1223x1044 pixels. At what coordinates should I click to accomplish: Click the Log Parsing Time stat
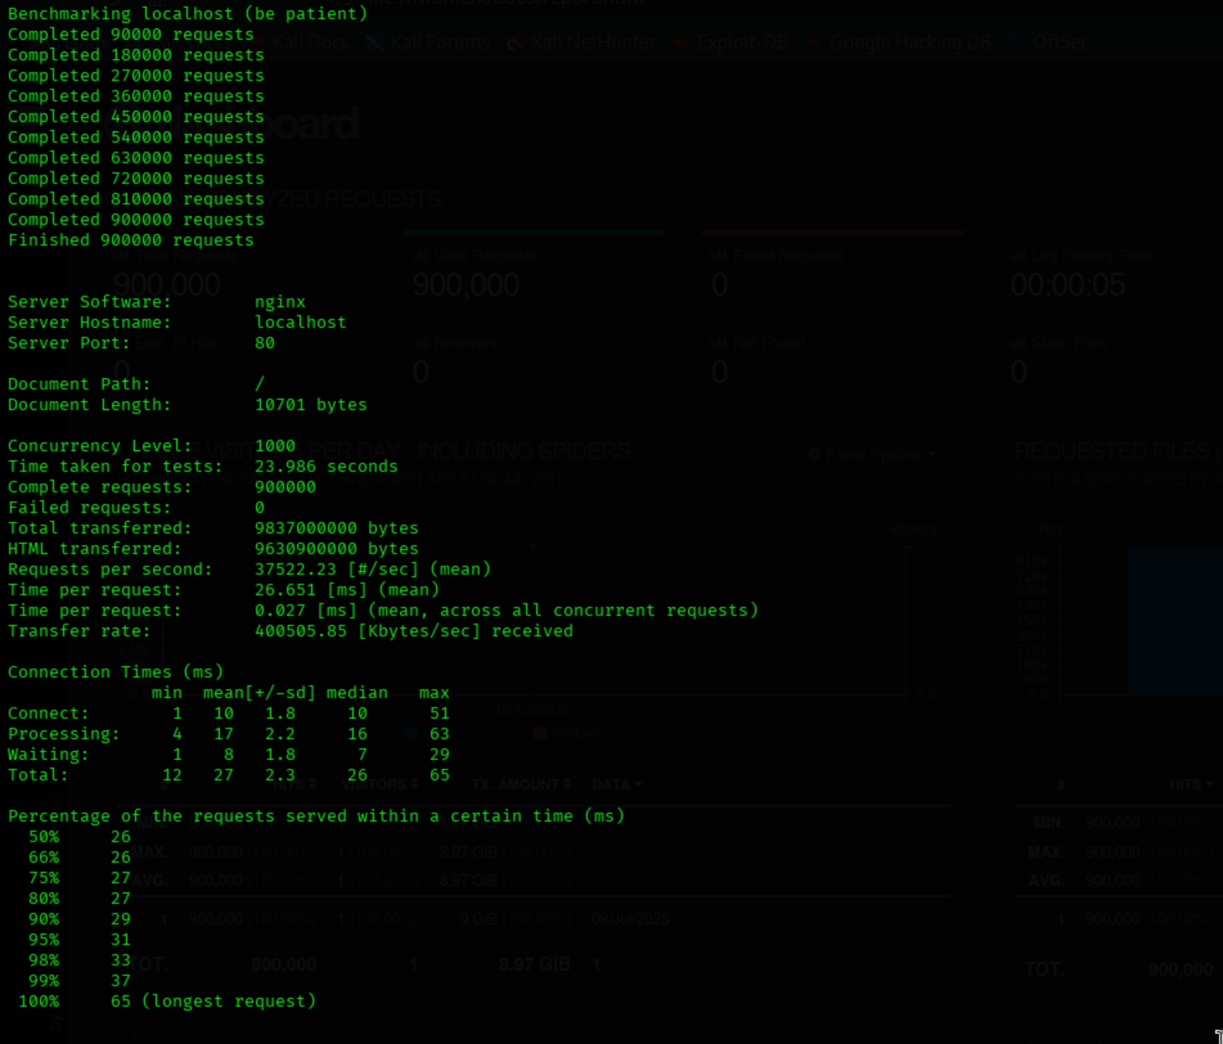pos(1067,284)
